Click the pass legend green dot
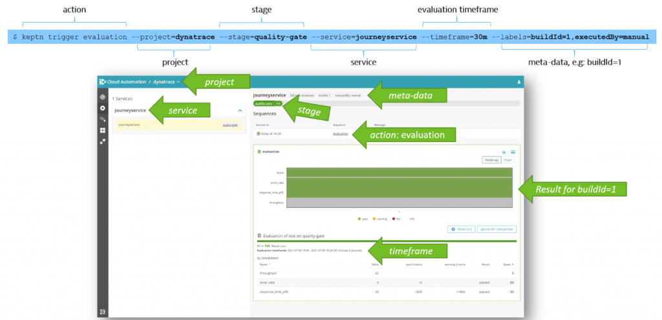This screenshot has height=320, width=662. [x=359, y=219]
